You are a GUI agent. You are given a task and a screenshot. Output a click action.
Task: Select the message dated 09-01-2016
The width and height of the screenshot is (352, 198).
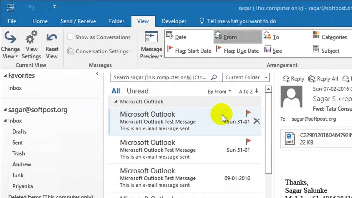(185, 178)
